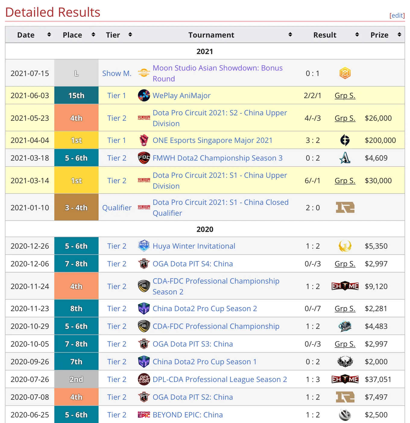410x423 pixels.
Task: Open the BEYOND EPIC: China link
Action: pos(188,415)
